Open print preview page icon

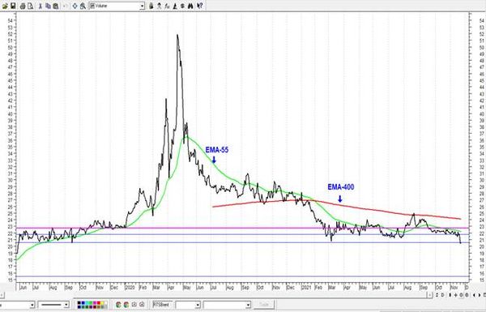[31, 6]
